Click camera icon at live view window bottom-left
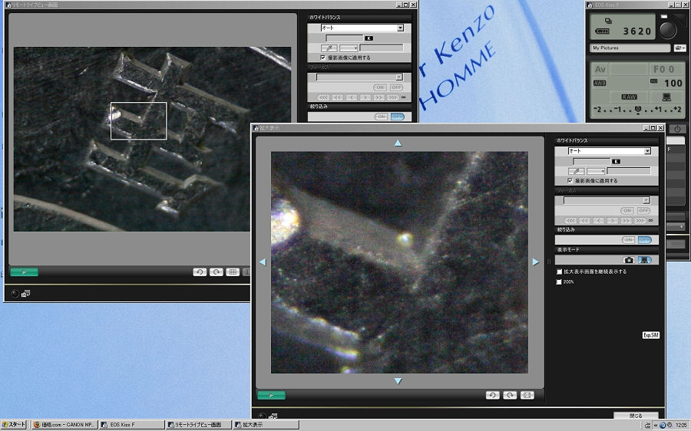The height and width of the screenshot is (431, 691). pos(26,293)
